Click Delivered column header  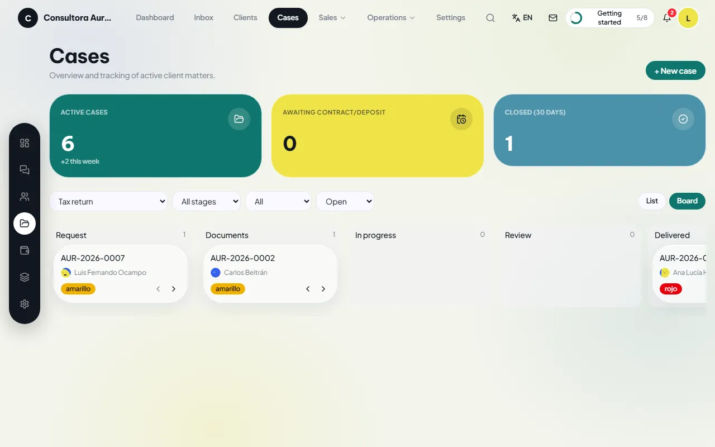coord(672,235)
